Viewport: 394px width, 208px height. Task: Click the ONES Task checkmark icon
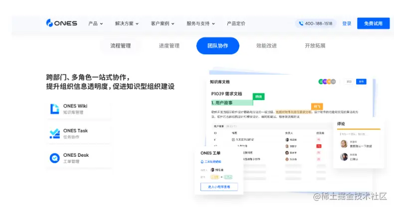54,133
